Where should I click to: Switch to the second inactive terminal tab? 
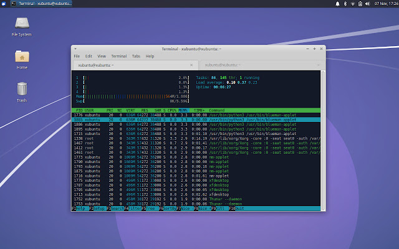pyautogui.click(x=262, y=65)
